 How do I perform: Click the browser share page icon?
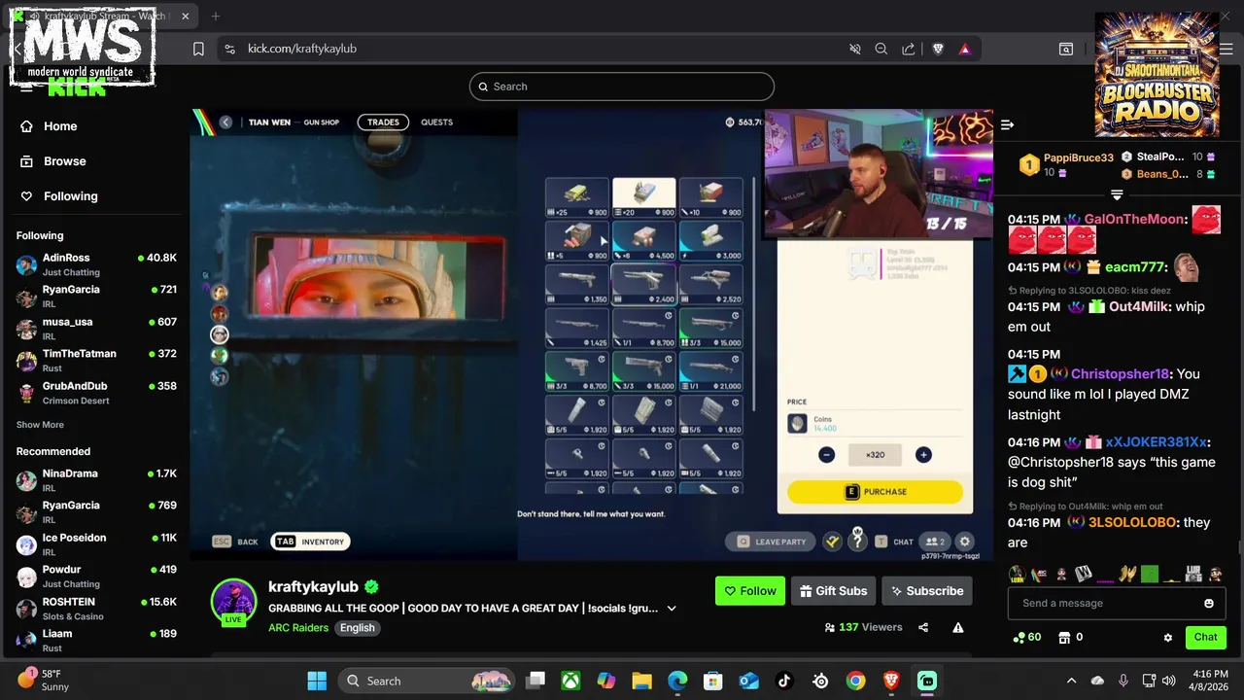pos(908,49)
